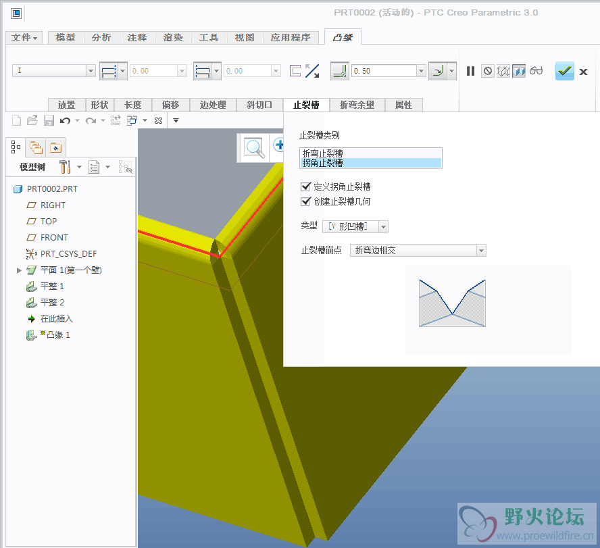This screenshot has width=600, height=548.
Task: Click the Open file icon
Action: 32,120
